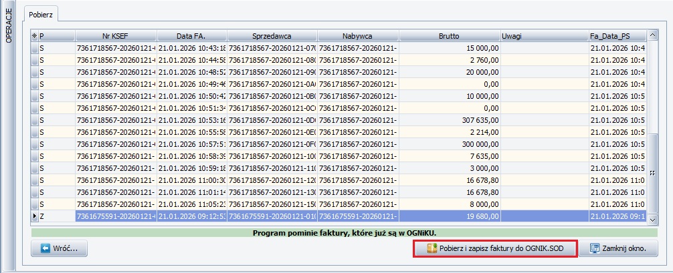Viewport: 673px width, 273px height.
Task: Tick the row marker for 307 635,00 invoice
Action: pos(35,119)
